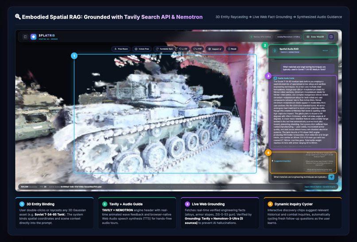Click the magnifier icon in the page title
This screenshot has height=242, width=357.
pyautogui.click(x=18, y=17)
